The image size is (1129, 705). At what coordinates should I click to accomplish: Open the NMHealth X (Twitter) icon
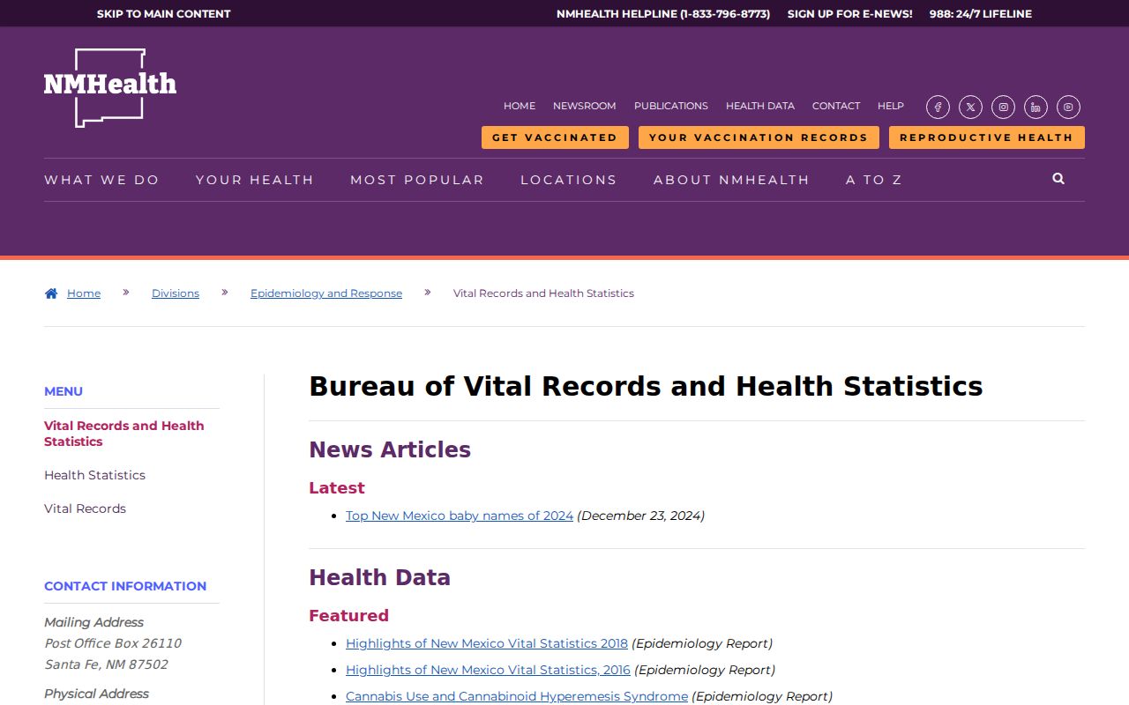tap(970, 108)
